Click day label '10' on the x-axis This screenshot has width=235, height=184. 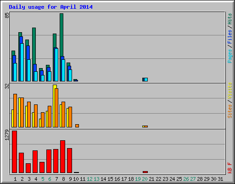pos(76,179)
